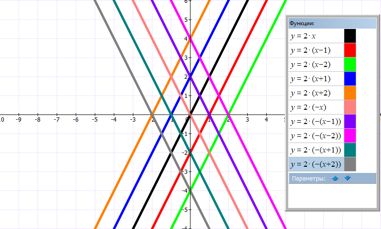This screenshot has height=229, width=381.
Task: Open the black color swatch for y = 2·x
Action: pyautogui.click(x=350, y=36)
